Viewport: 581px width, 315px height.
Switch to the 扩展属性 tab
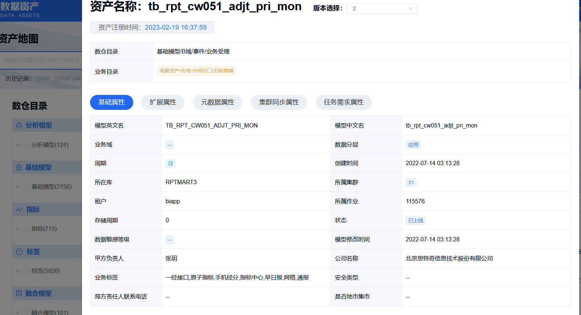pyautogui.click(x=163, y=102)
